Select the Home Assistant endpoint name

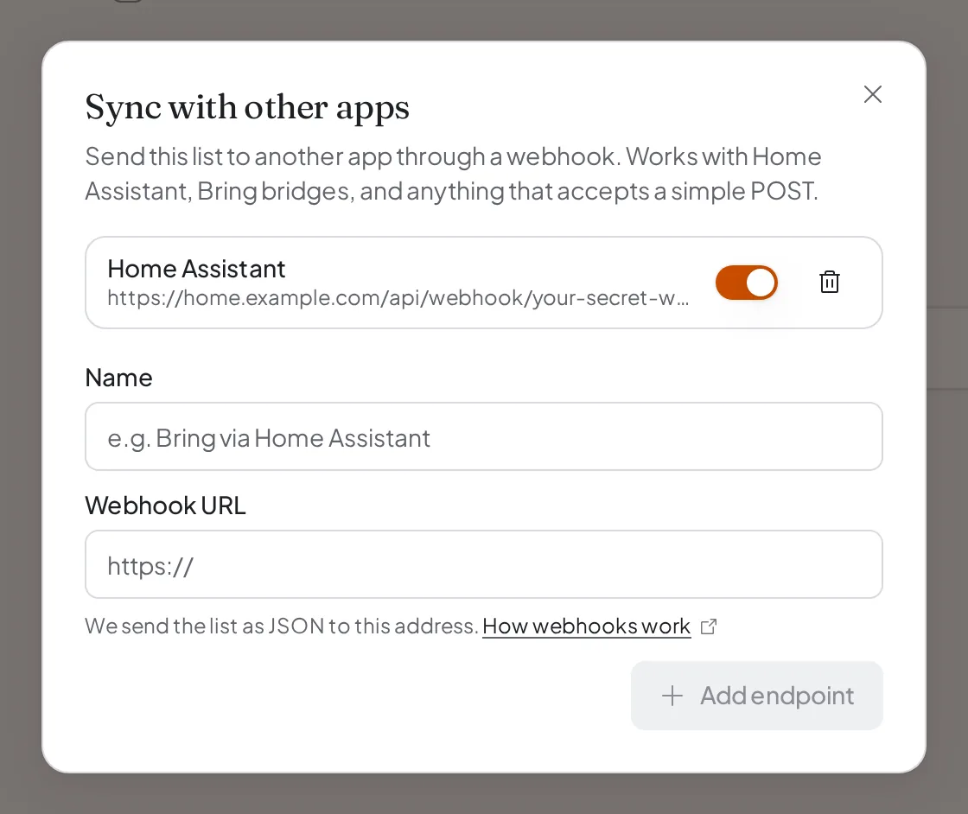(x=196, y=269)
